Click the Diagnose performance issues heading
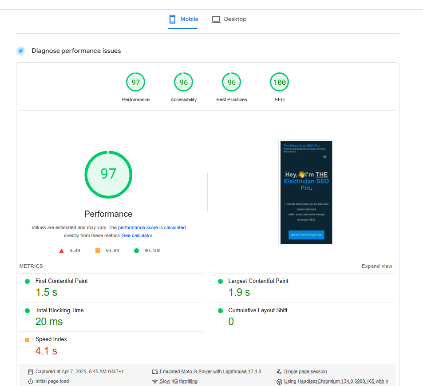Screen dimensions: 423x386 [x=76, y=51]
